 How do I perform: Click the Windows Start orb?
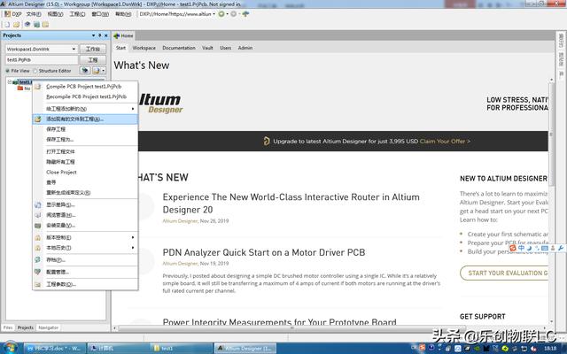pyautogui.click(x=10, y=348)
